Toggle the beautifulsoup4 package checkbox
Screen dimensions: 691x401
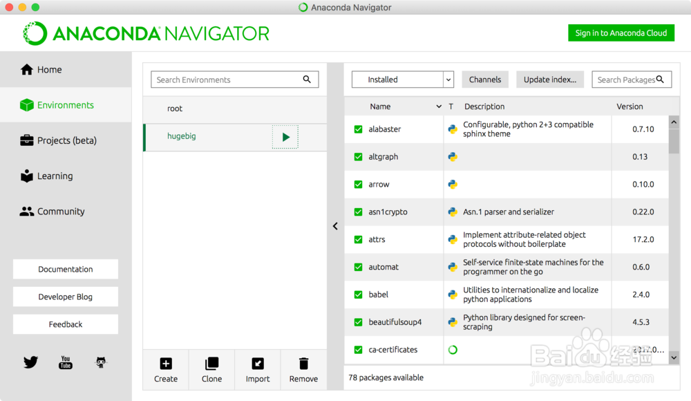pos(358,322)
